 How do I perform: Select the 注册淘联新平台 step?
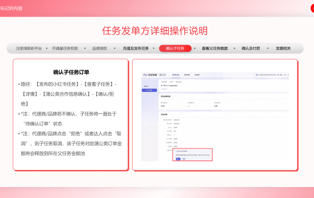click(x=29, y=48)
